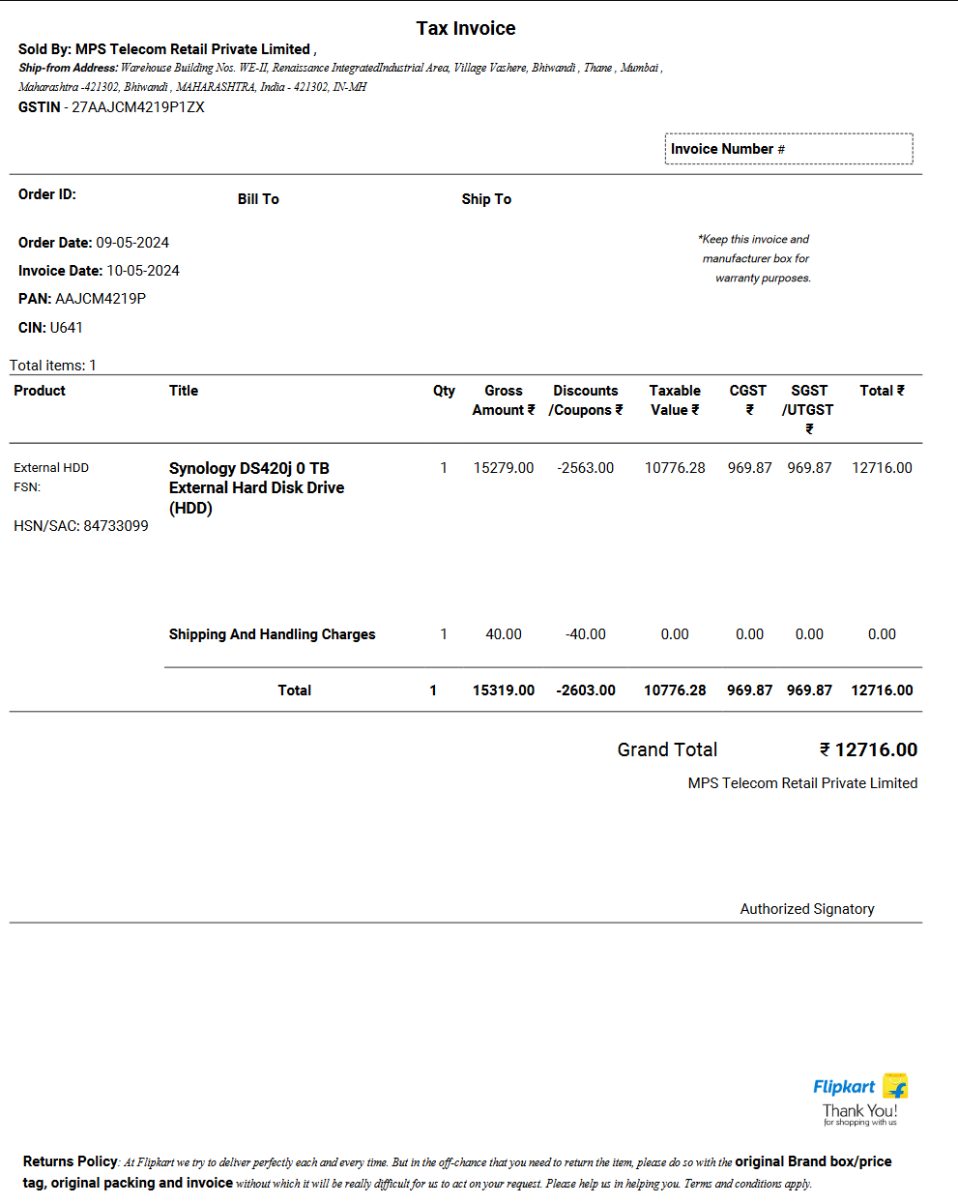Viewport: 958px width, 1204px height.
Task: Click shipping gross amount 40.00
Action: point(504,634)
